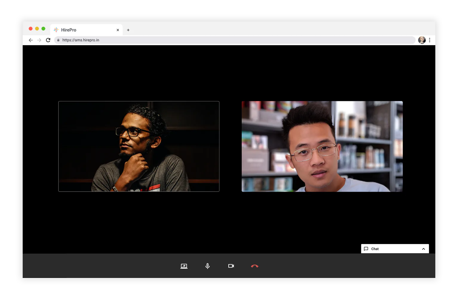Open a new browser tab
Viewport: 458px width, 300px height.
(x=128, y=30)
